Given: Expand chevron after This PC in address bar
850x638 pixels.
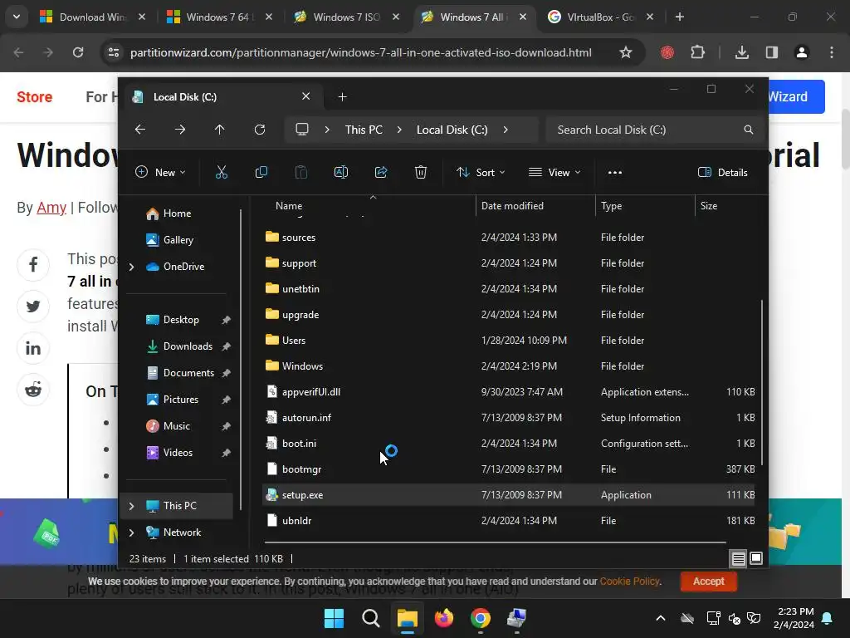Looking at the screenshot, I should tap(399, 130).
